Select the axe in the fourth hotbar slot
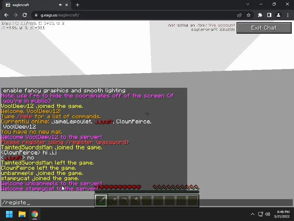Image resolution: width=294 pixels, height=221 pixels. click(x=136, y=201)
